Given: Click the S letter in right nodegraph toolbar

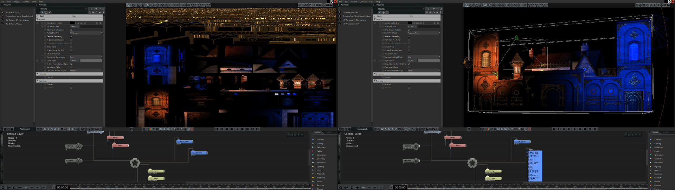Looking at the screenshot, I should pos(386,129).
